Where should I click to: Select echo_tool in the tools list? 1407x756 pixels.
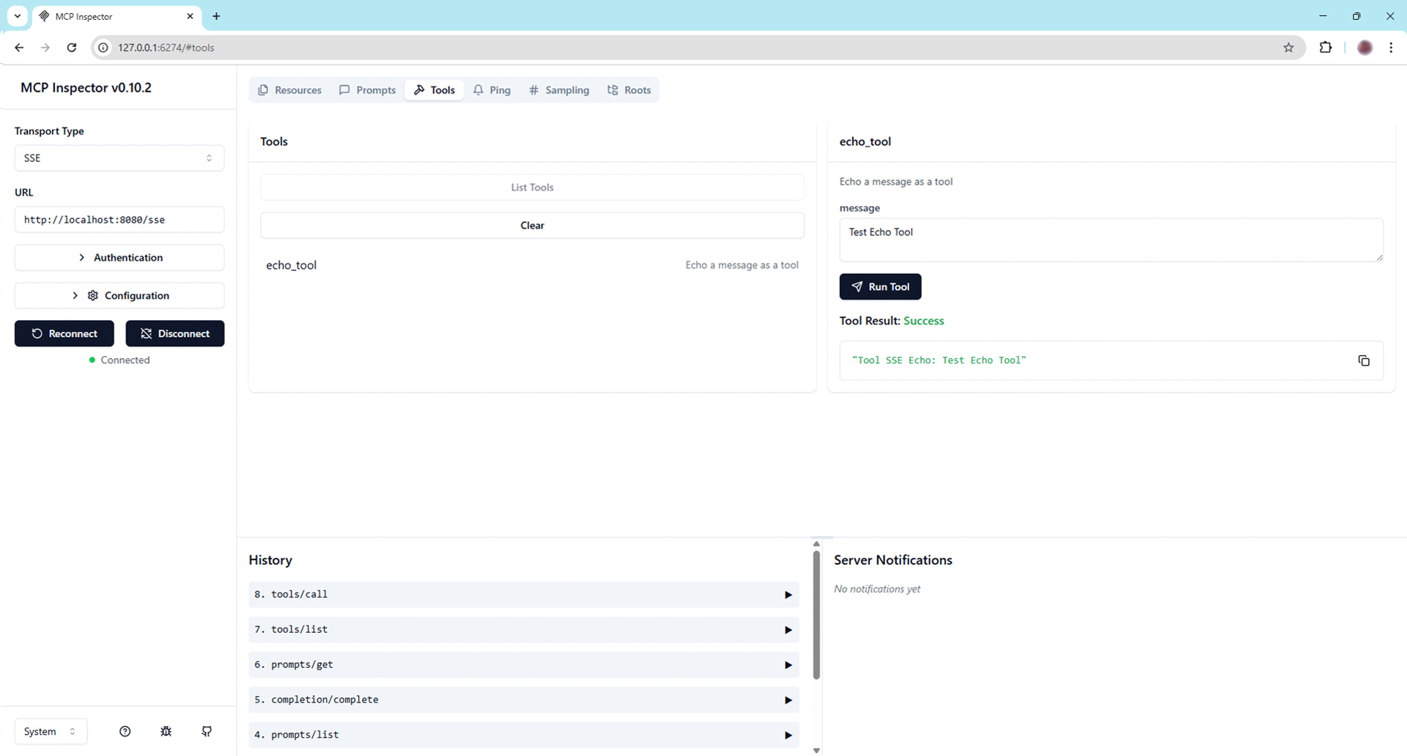[x=532, y=265]
